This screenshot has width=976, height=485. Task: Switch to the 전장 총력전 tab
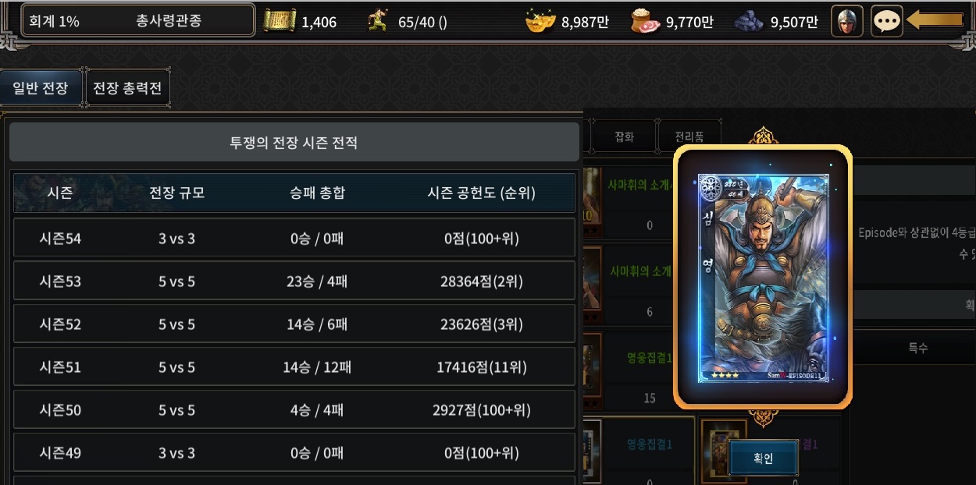127,89
